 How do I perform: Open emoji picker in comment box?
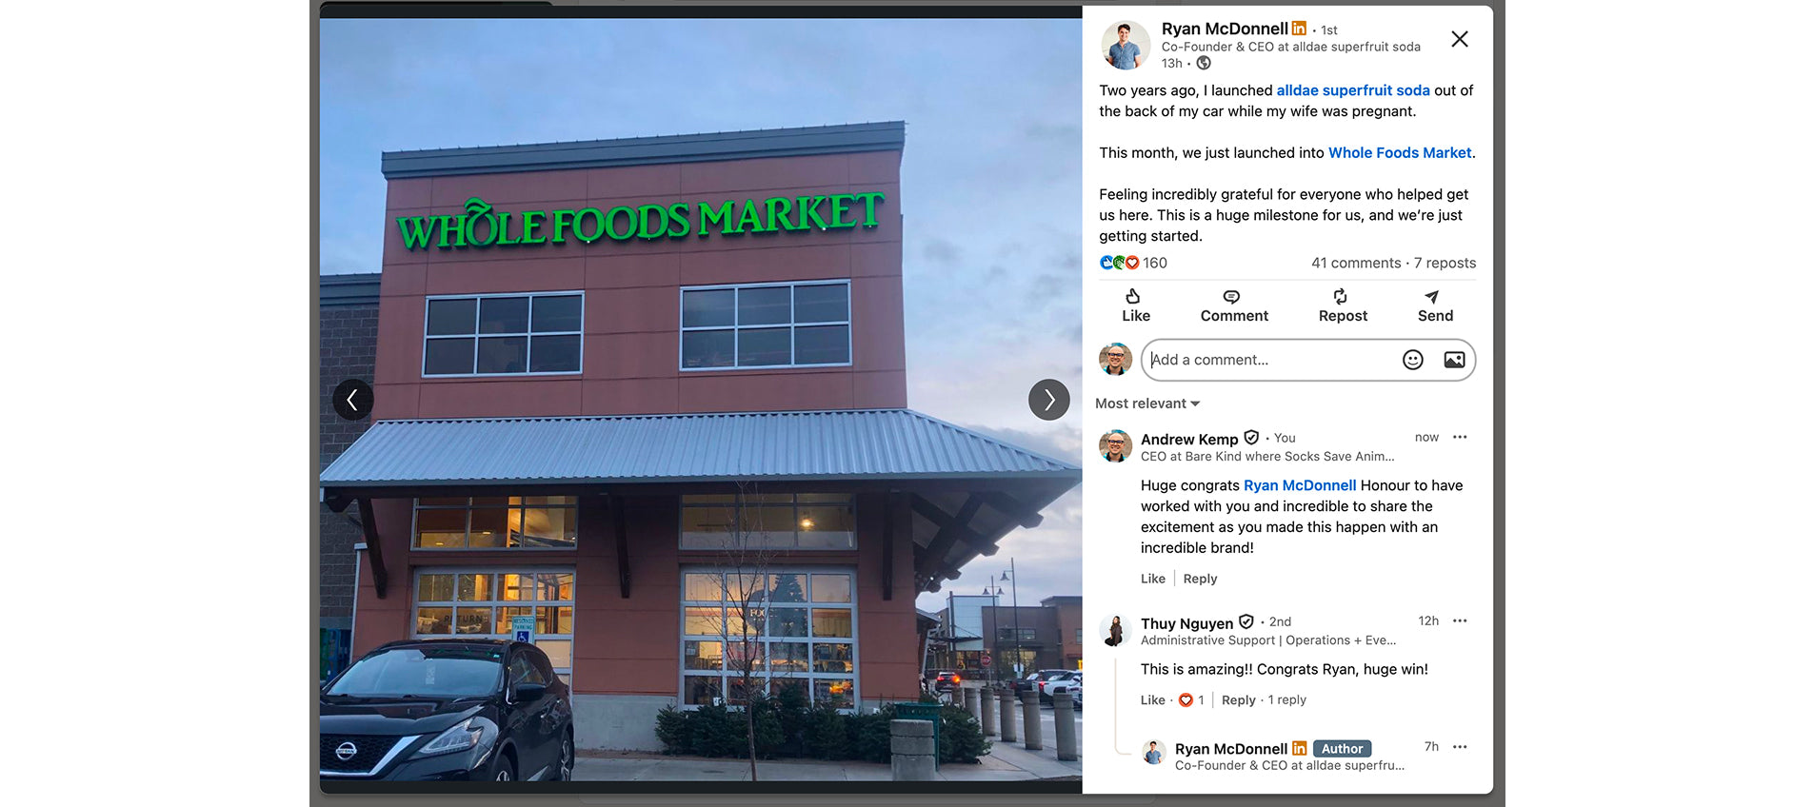pos(1413,360)
